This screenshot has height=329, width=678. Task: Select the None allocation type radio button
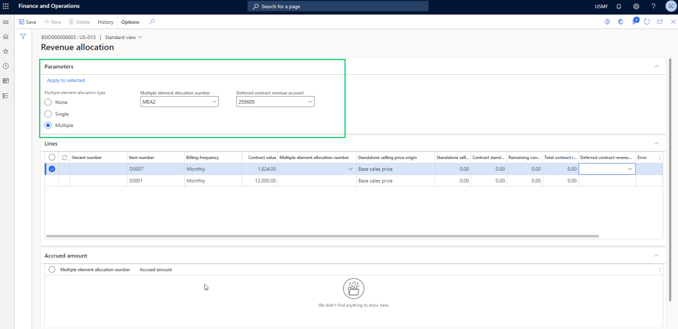click(x=48, y=103)
